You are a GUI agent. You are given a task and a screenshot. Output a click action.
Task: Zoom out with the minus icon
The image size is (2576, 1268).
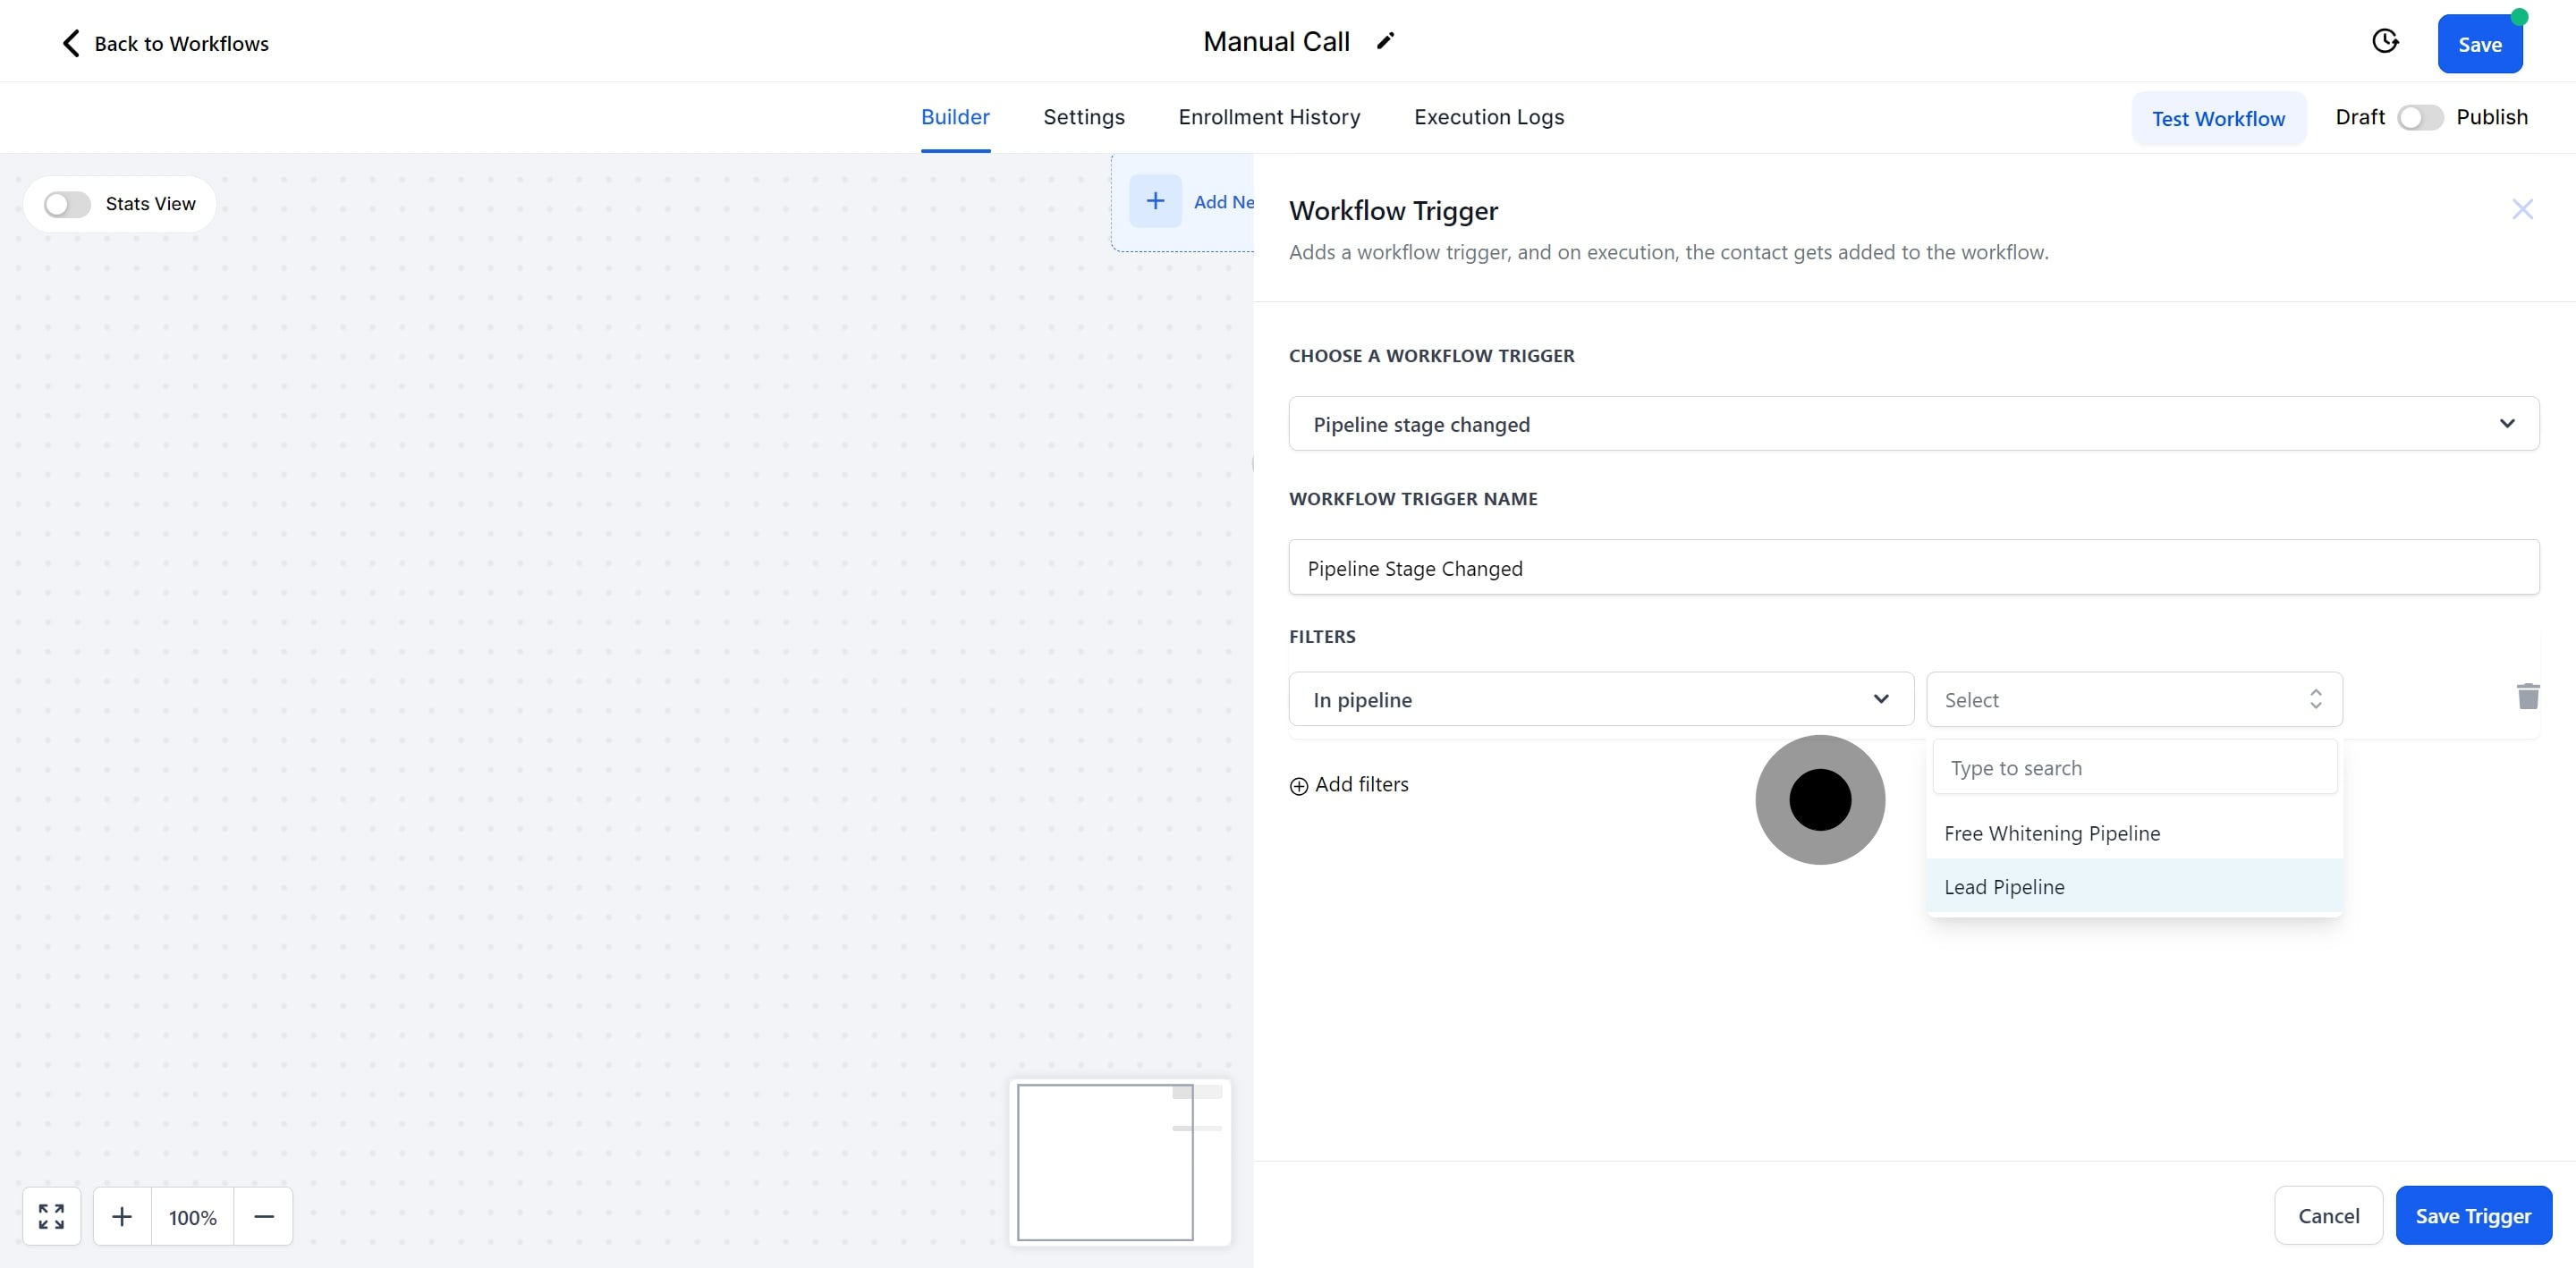264,1216
